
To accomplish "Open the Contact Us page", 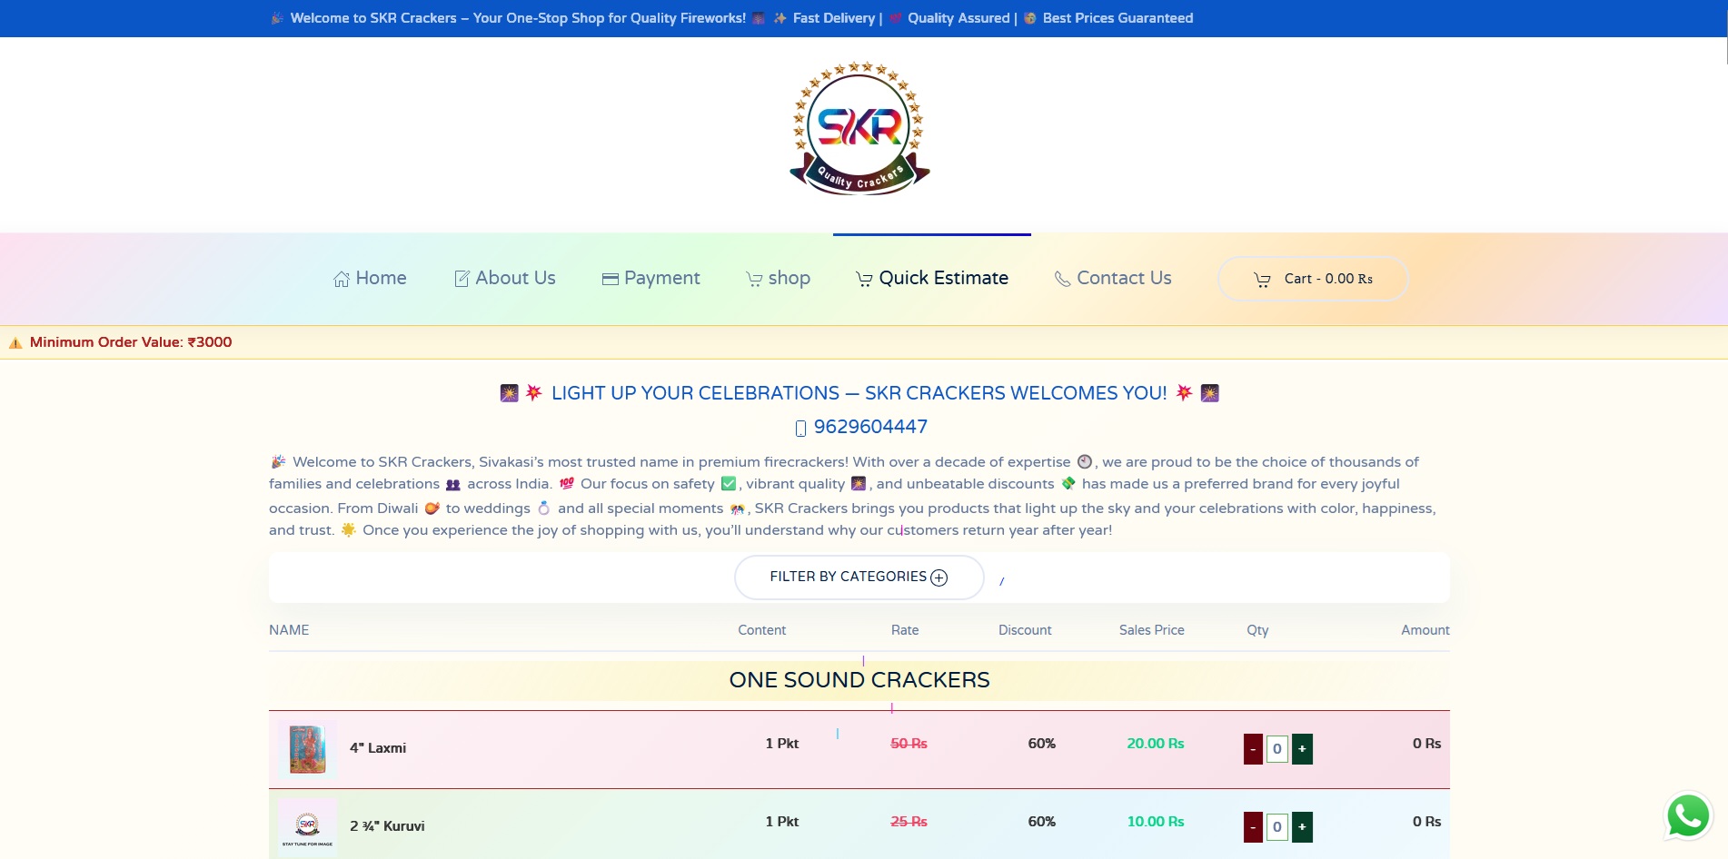I will click(1113, 279).
